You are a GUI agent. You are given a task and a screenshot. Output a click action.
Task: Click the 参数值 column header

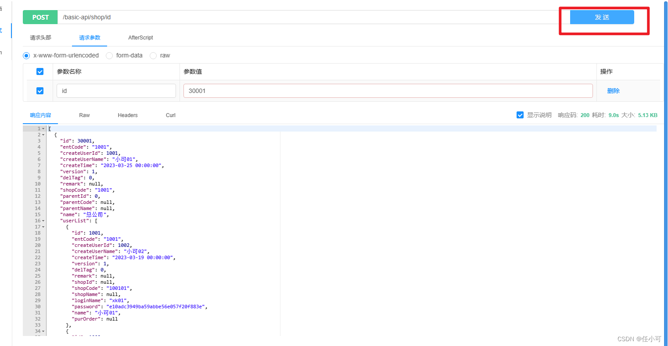point(193,71)
